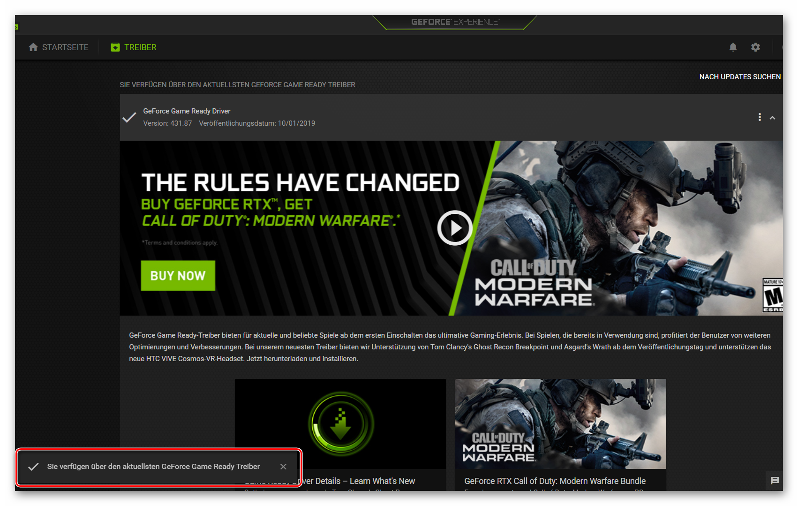Screen dimensions: 798x506
Task: Open notifications bell icon
Action: tap(733, 47)
